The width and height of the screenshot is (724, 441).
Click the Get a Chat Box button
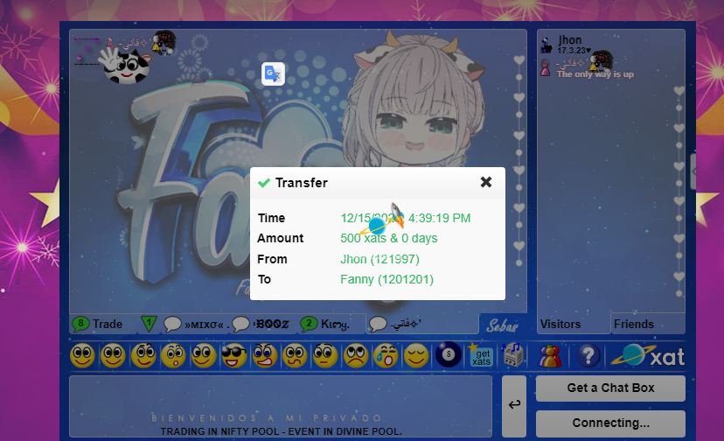pyautogui.click(x=610, y=388)
